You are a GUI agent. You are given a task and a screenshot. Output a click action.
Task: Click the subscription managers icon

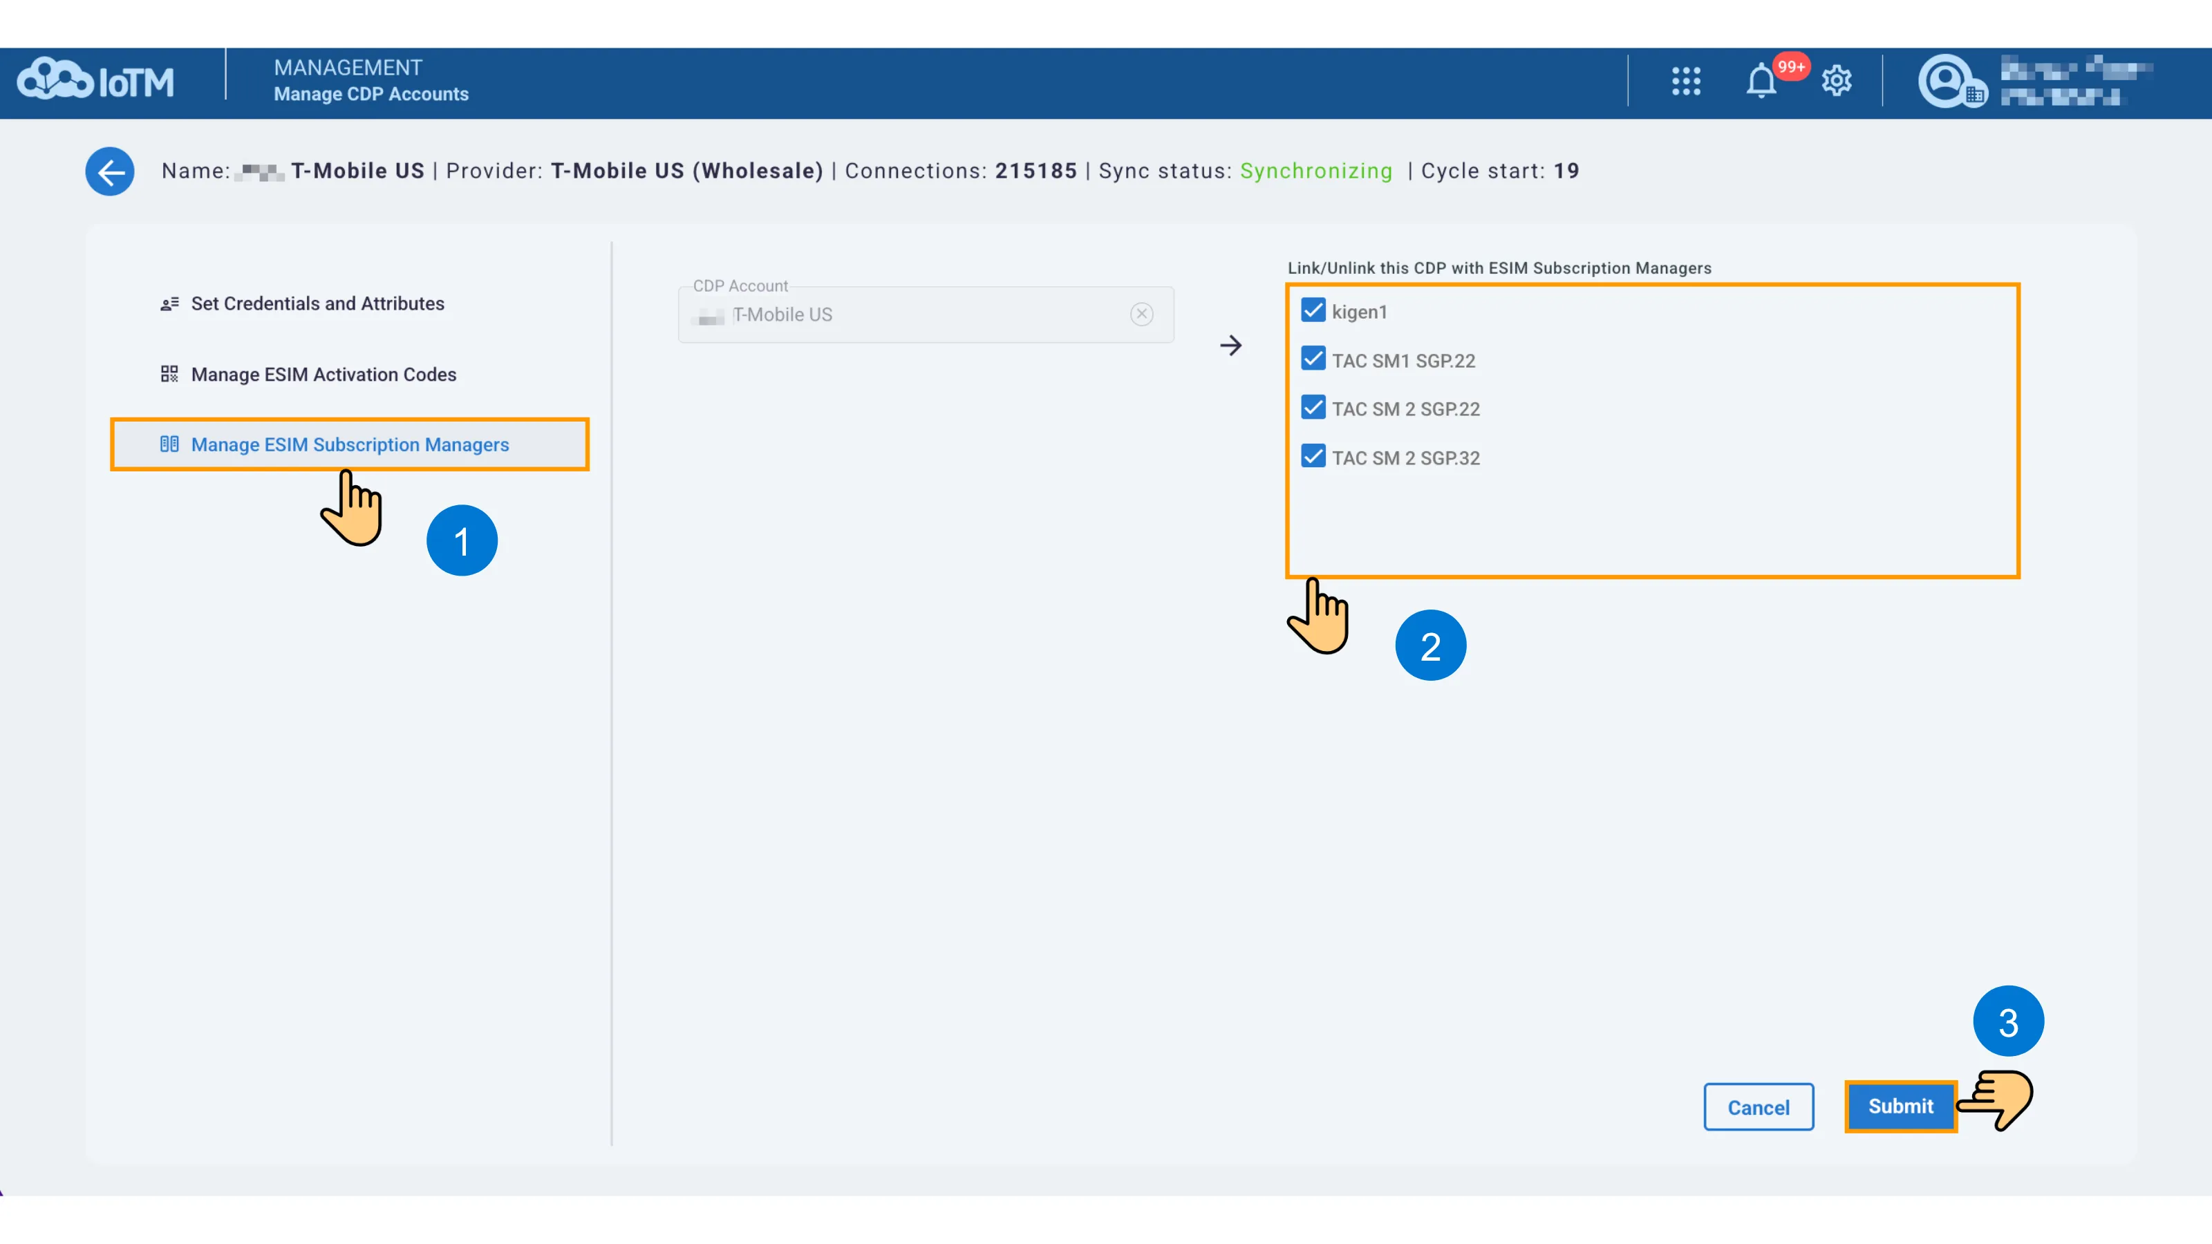click(x=169, y=444)
